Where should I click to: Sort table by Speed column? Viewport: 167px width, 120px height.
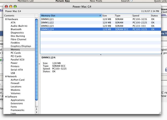141,16
